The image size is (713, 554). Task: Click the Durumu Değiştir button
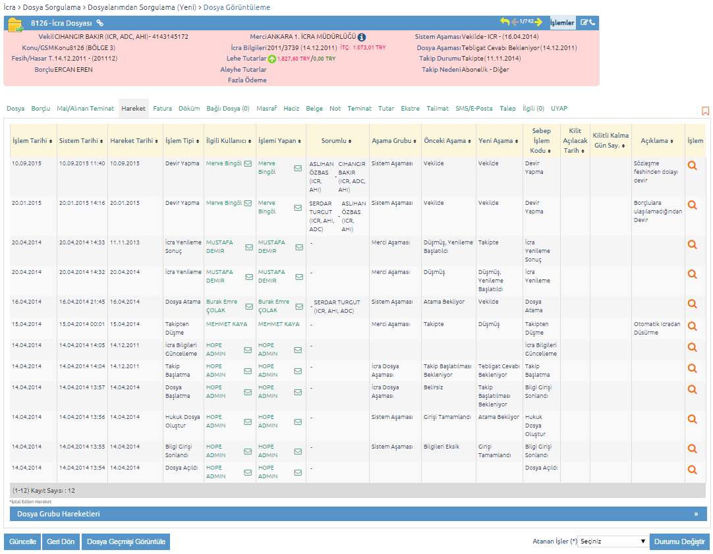tap(679, 541)
